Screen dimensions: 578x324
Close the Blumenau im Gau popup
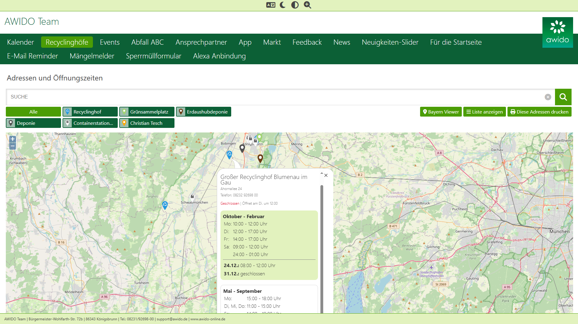click(x=326, y=175)
